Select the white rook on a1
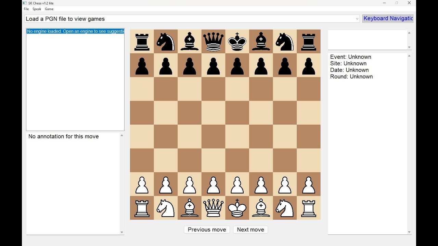 142,208
